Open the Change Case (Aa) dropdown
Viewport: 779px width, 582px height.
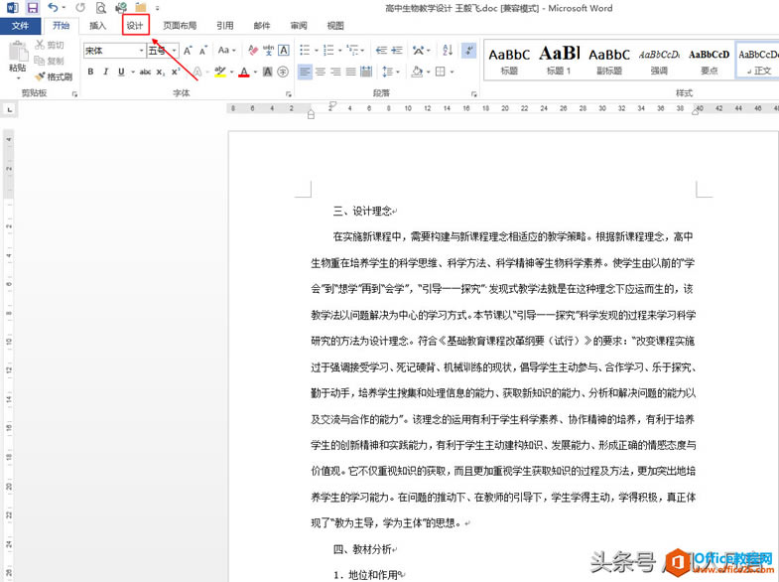[x=226, y=51]
